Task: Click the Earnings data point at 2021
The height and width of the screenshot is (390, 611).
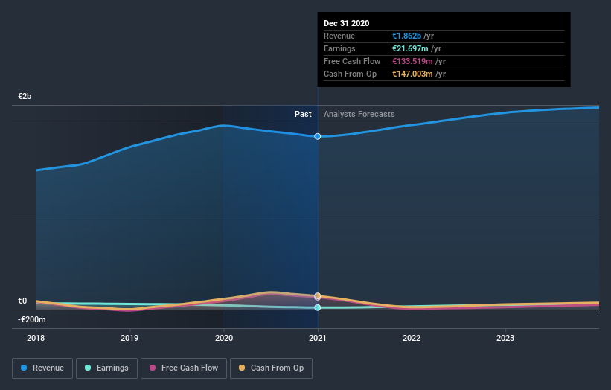Action: [318, 307]
